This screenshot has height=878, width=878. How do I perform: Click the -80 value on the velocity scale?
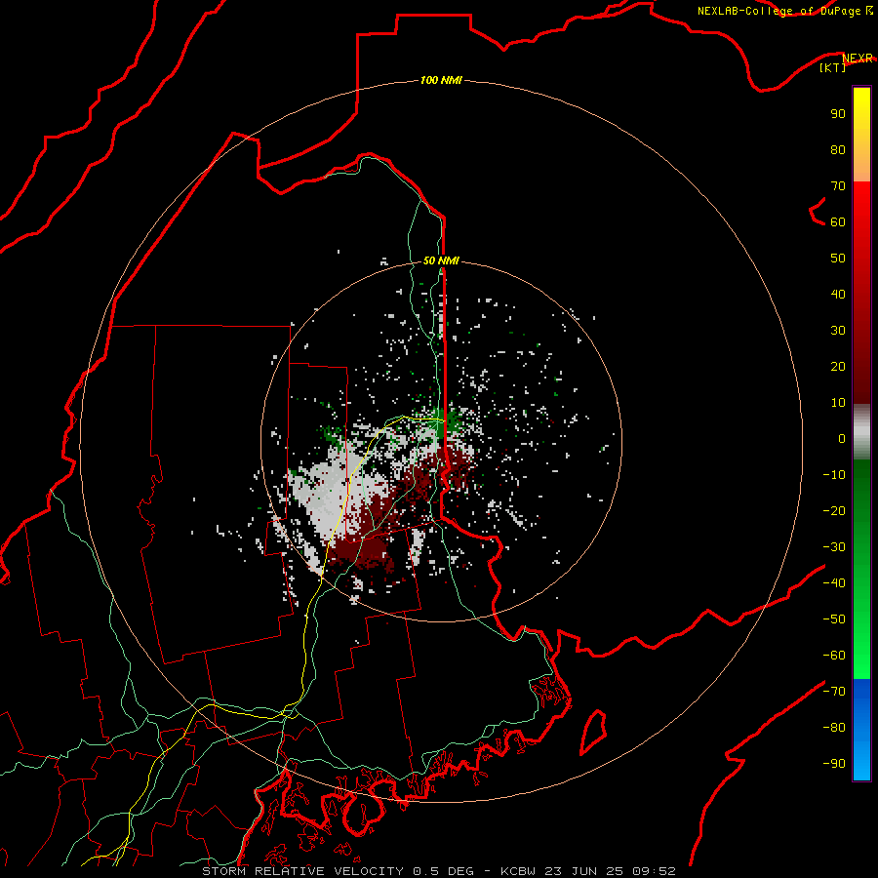[x=834, y=728]
